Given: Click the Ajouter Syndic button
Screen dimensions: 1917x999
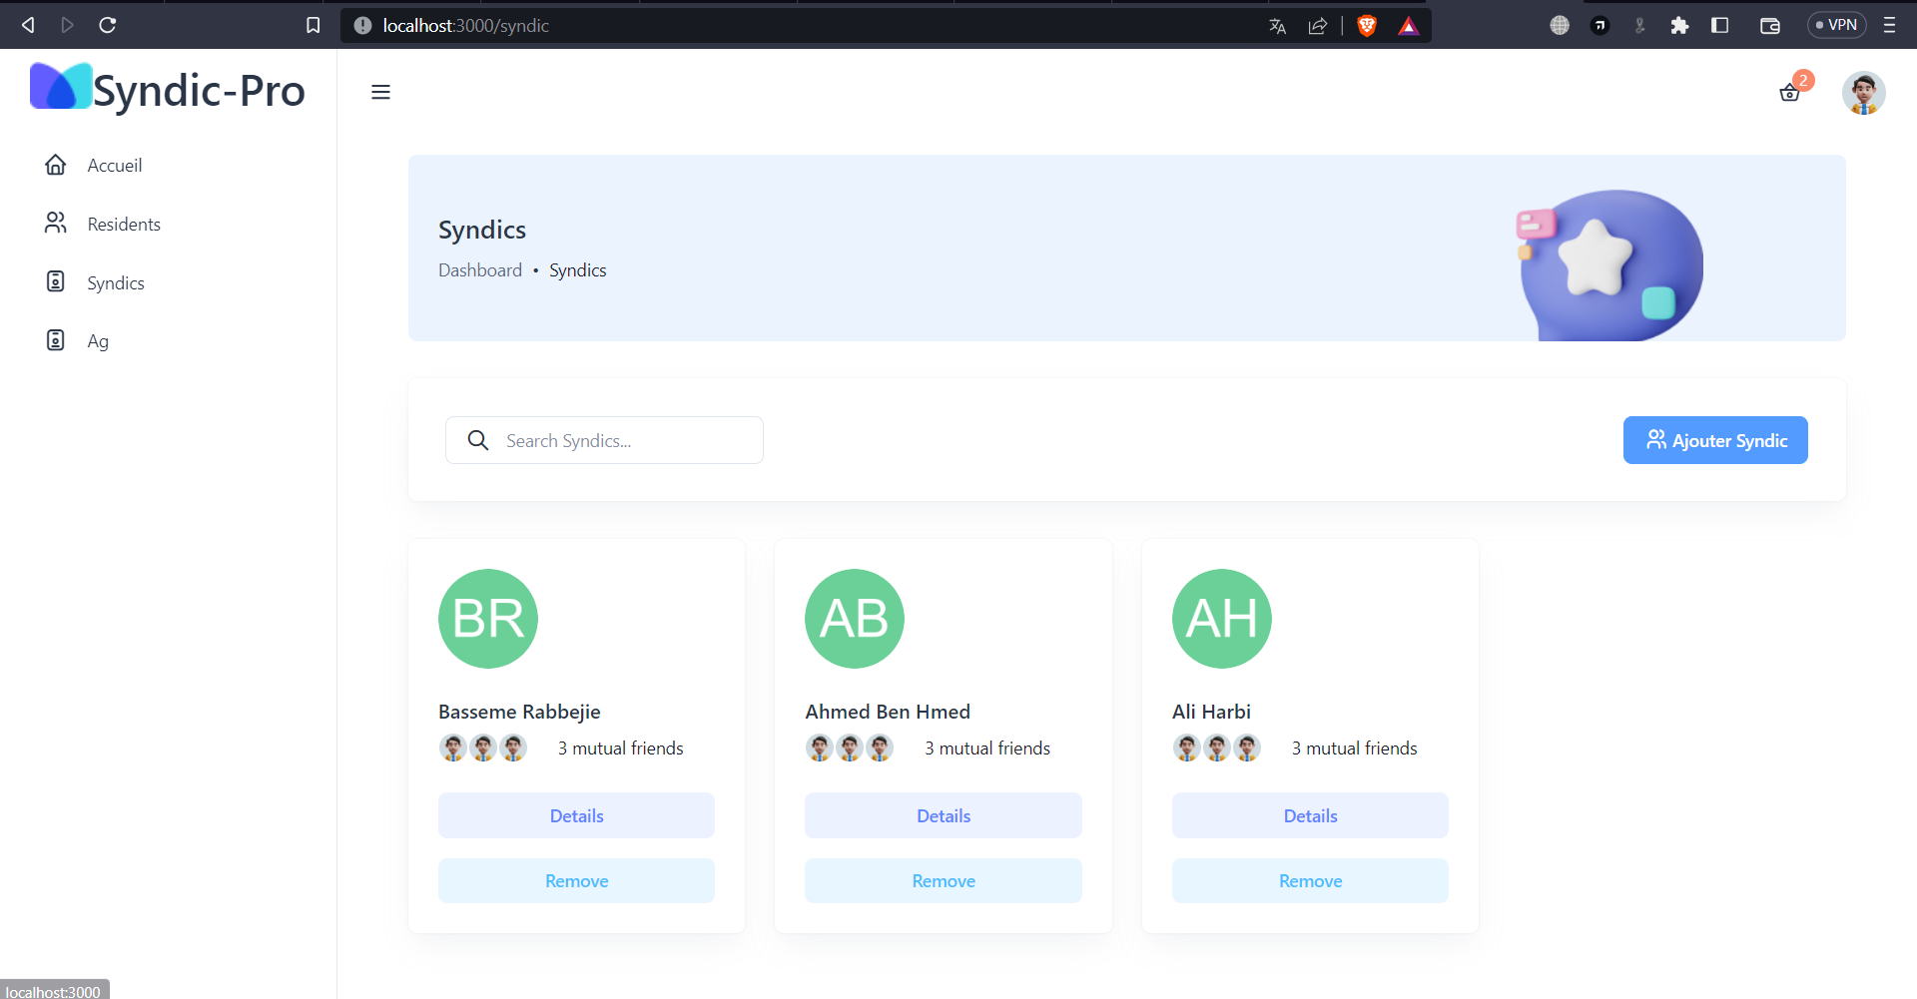Looking at the screenshot, I should pyautogui.click(x=1714, y=440).
